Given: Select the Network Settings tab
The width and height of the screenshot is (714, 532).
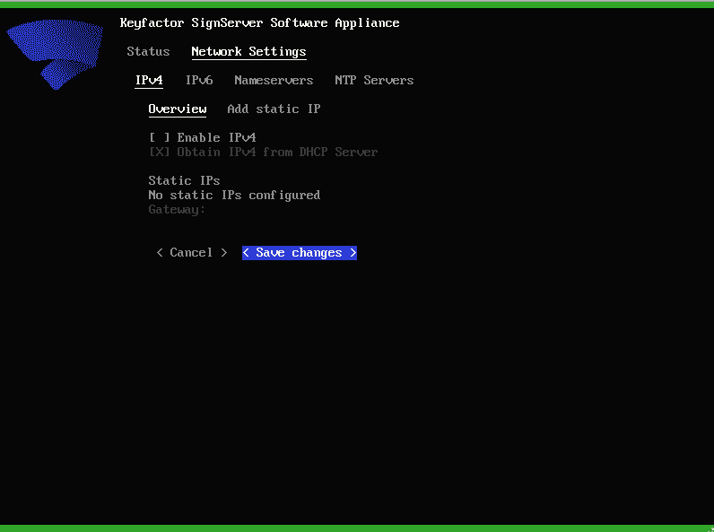Looking at the screenshot, I should [248, 52].
